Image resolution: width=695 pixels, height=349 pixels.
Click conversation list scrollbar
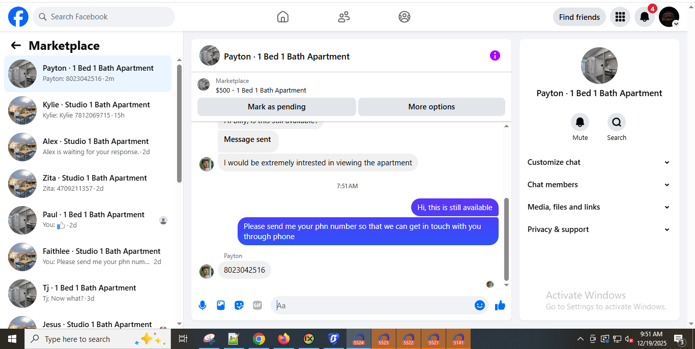click(179, 123)
